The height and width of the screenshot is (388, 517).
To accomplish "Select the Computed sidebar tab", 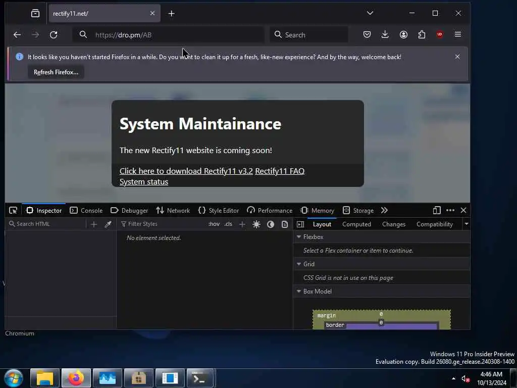I will (356, 224).
